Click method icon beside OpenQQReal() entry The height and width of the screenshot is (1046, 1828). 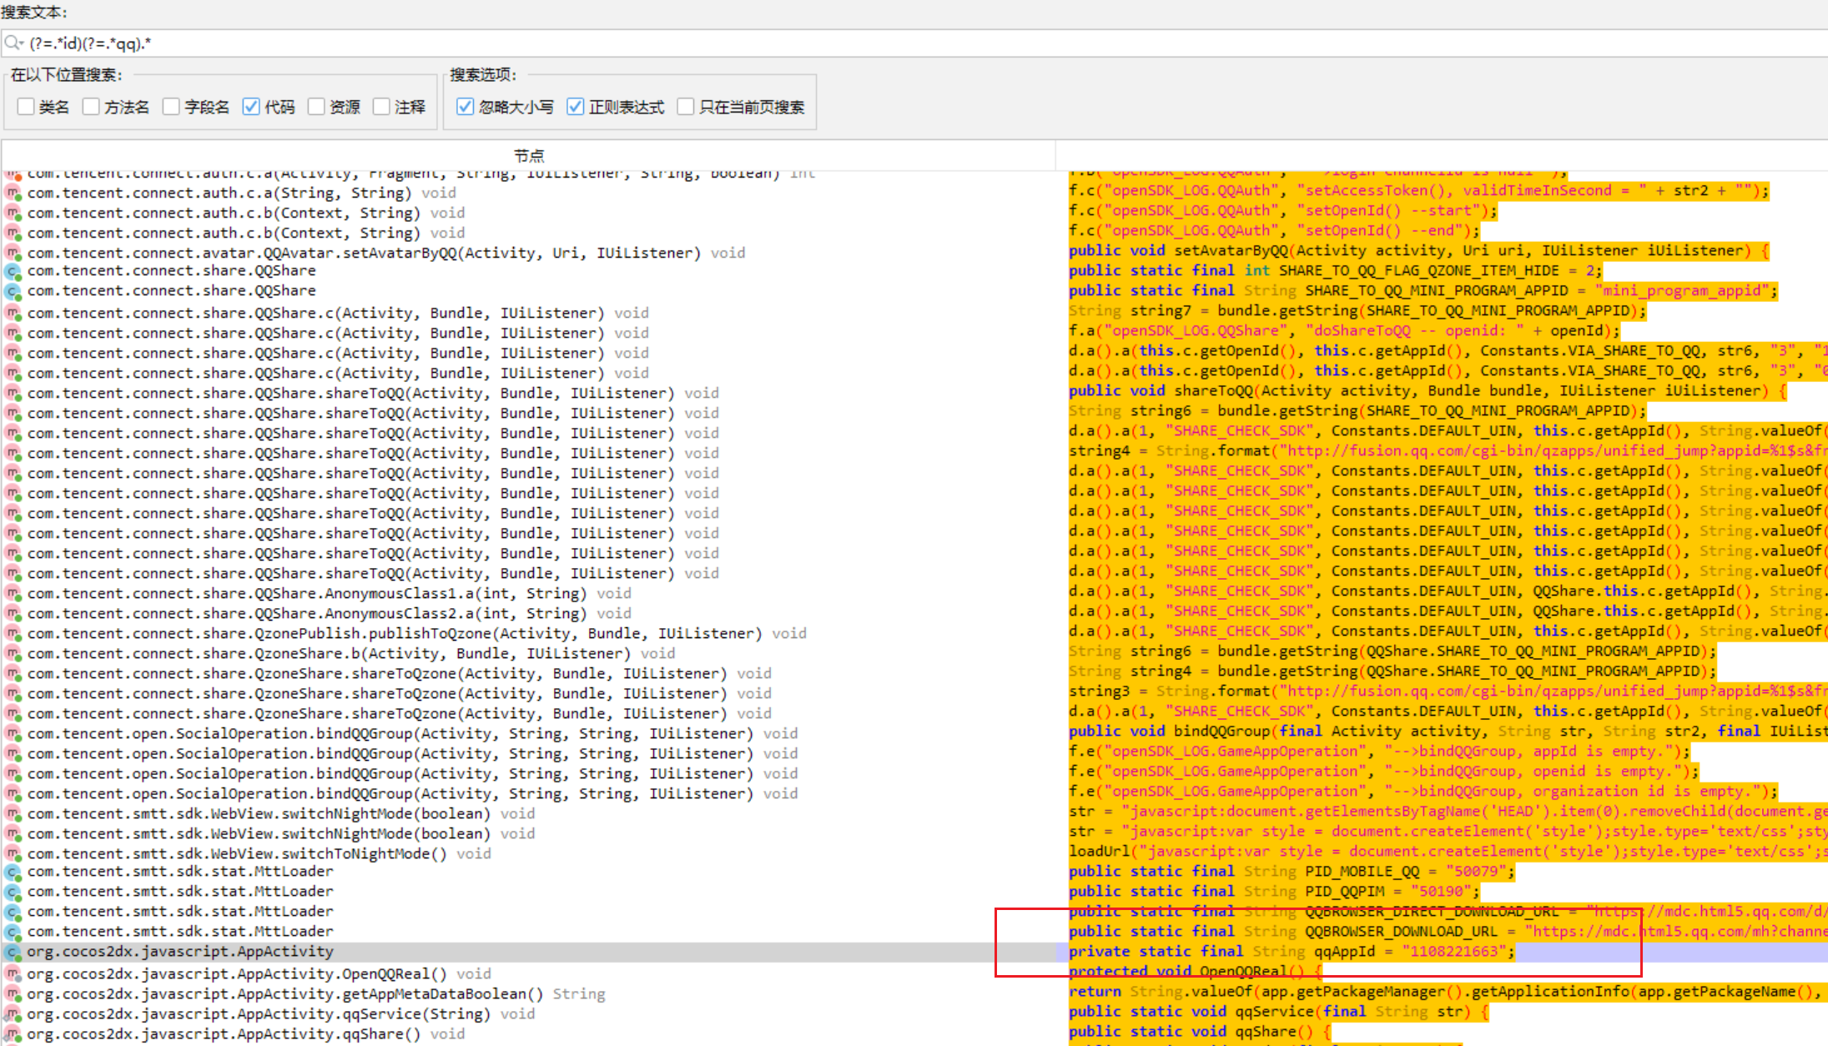coord(13,973)
